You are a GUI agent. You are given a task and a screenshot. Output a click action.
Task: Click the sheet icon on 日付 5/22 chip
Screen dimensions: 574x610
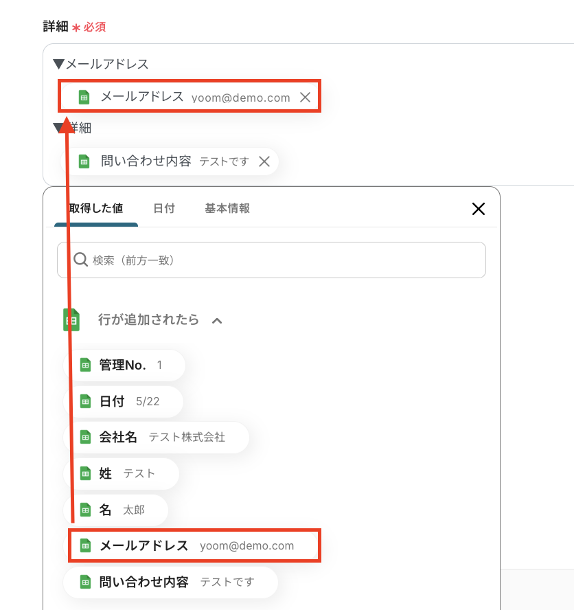[x=85, y=401]
